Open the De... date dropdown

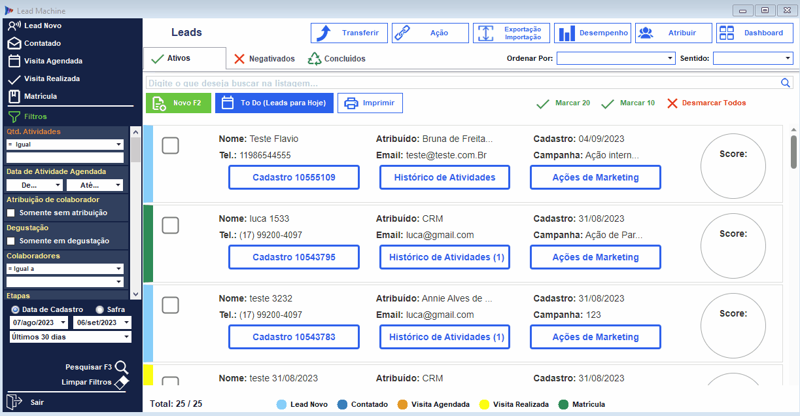point(35,185)
